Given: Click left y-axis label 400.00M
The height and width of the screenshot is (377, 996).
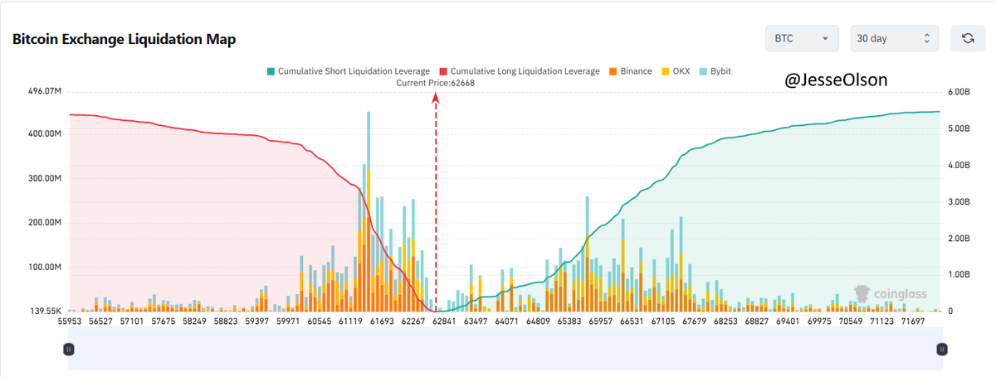Looking at the screenshot, I should point(45,133).
